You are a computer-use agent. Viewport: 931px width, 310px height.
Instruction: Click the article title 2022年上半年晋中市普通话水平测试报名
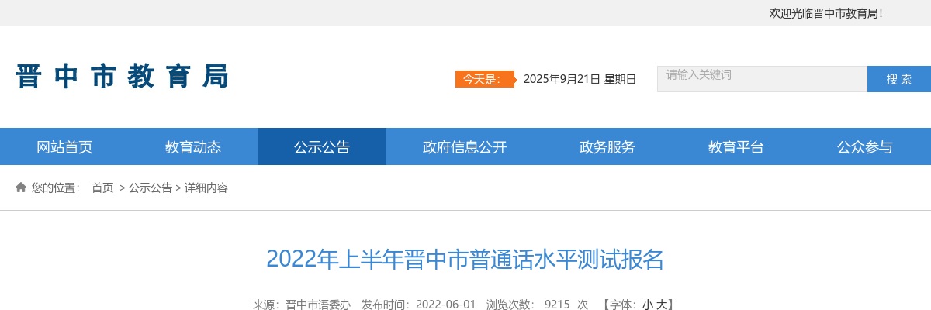(x=465, y=259)
